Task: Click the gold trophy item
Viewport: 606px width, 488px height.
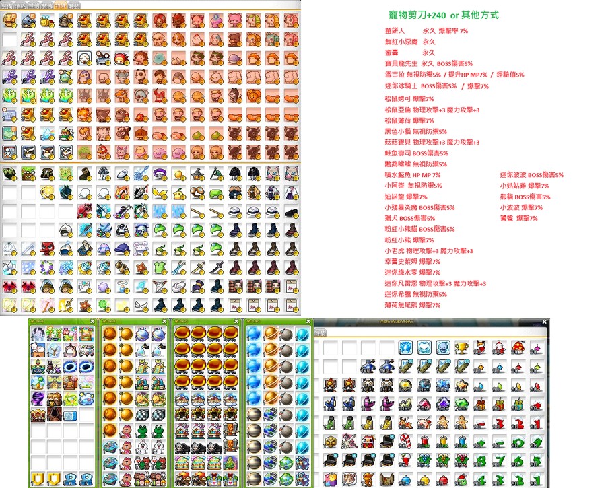Action: tap(461, 347)
